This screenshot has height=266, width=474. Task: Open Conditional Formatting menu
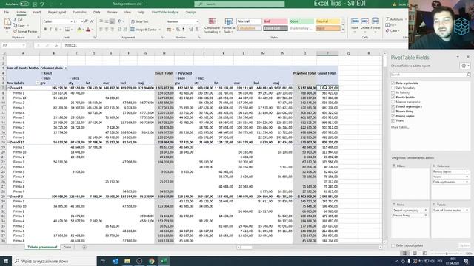click(213, 26)
